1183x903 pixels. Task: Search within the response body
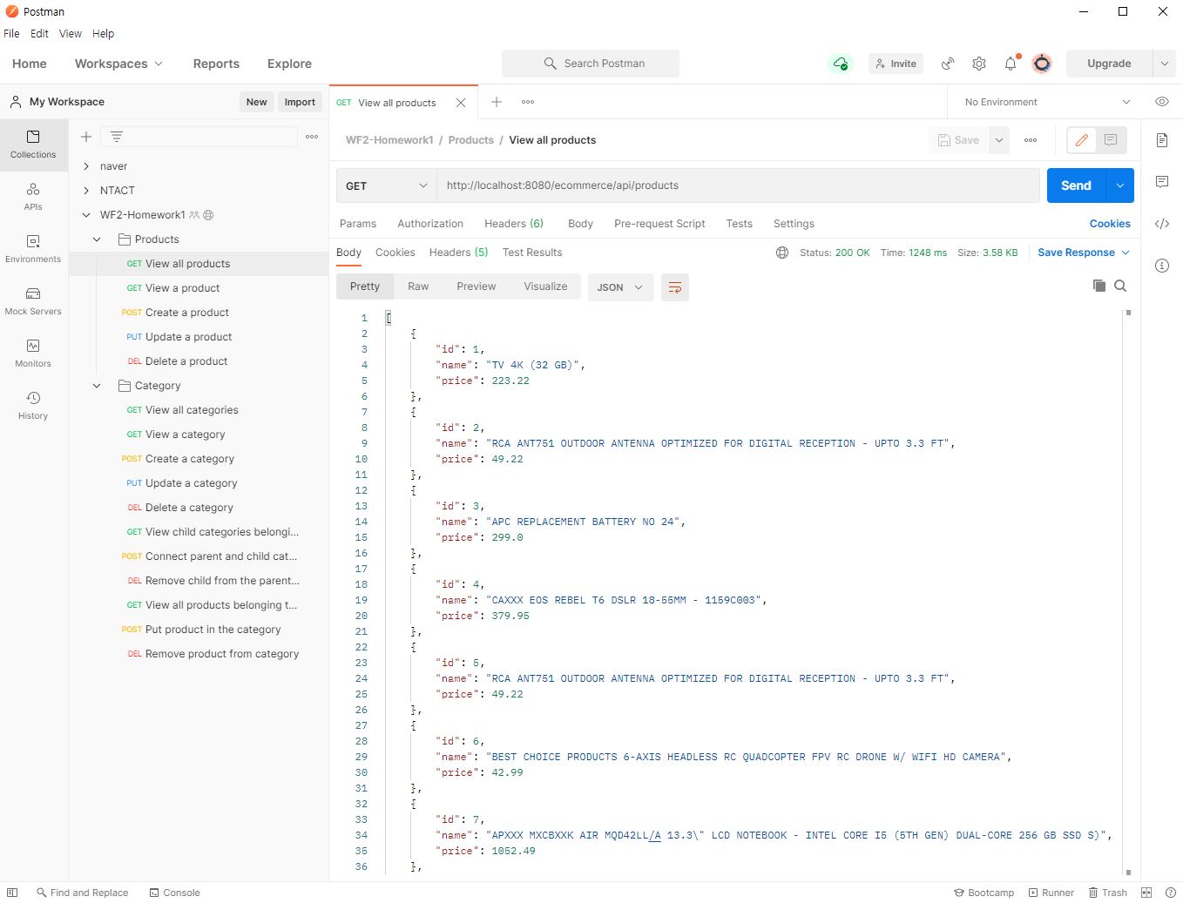(x=1120, y=286)
